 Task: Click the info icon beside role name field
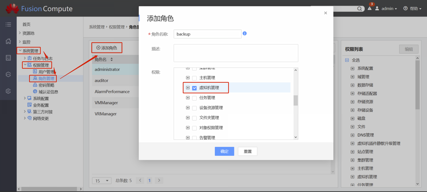click(x=244, y=33)
